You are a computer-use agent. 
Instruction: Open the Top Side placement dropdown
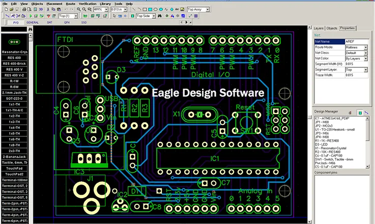coord(154,16)
